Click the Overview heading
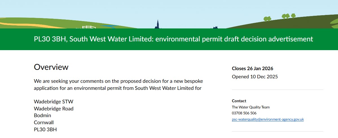Viewport: 338px width, 138px height. [x=51, y=67]
